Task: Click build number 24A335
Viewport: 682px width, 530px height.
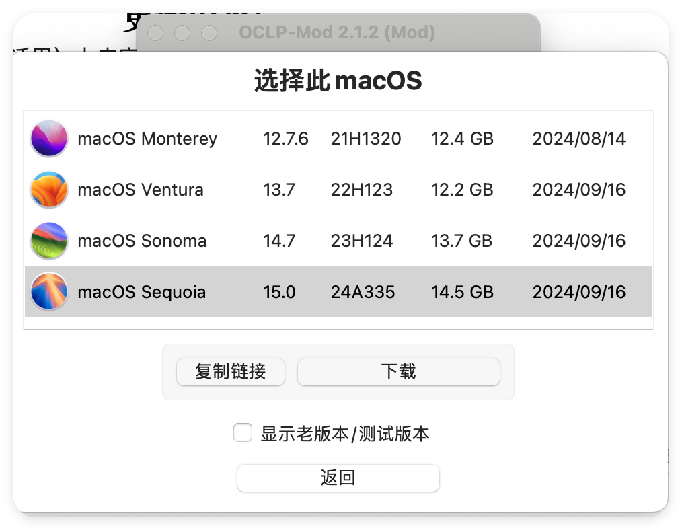Action: click(x=363, y=292)
